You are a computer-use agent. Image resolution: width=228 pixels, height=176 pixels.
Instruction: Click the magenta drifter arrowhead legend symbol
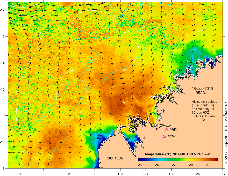coord(165,136)
